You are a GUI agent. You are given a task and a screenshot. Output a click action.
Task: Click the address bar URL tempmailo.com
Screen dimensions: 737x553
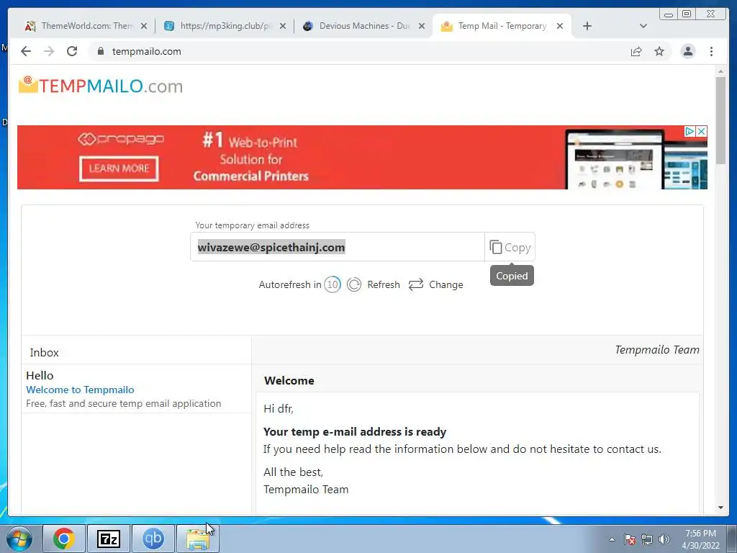147,51
